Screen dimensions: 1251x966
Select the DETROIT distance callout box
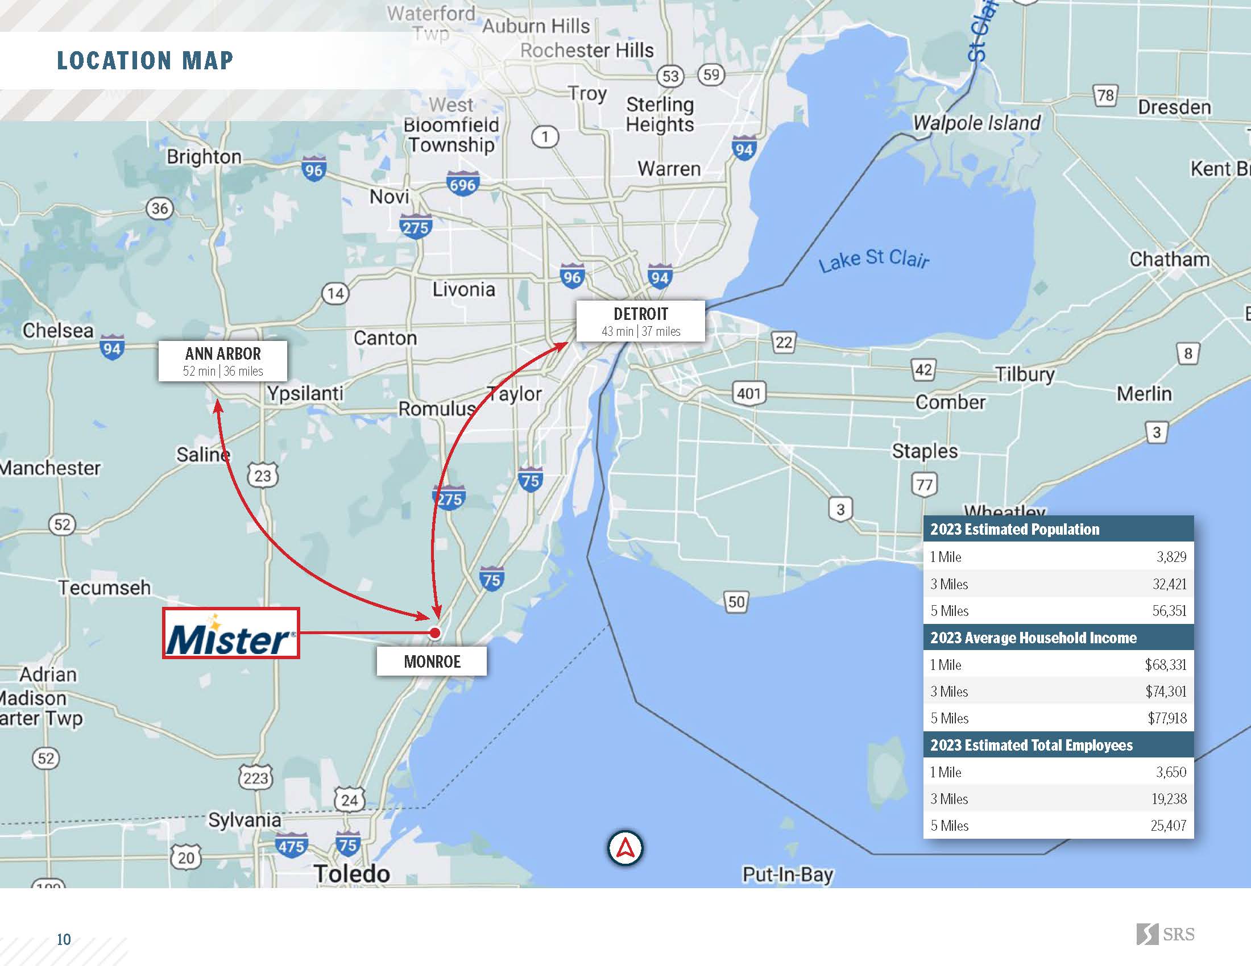[640, 321]
